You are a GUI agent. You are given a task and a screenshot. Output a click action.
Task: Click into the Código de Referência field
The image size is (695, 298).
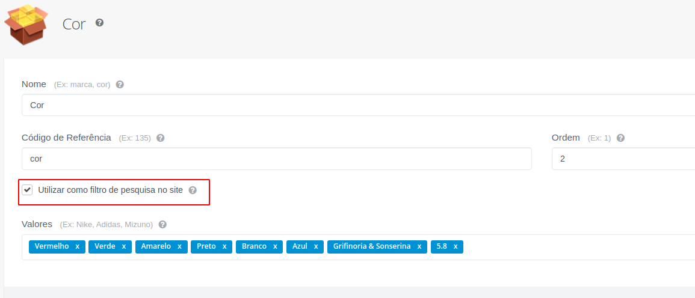277,159
